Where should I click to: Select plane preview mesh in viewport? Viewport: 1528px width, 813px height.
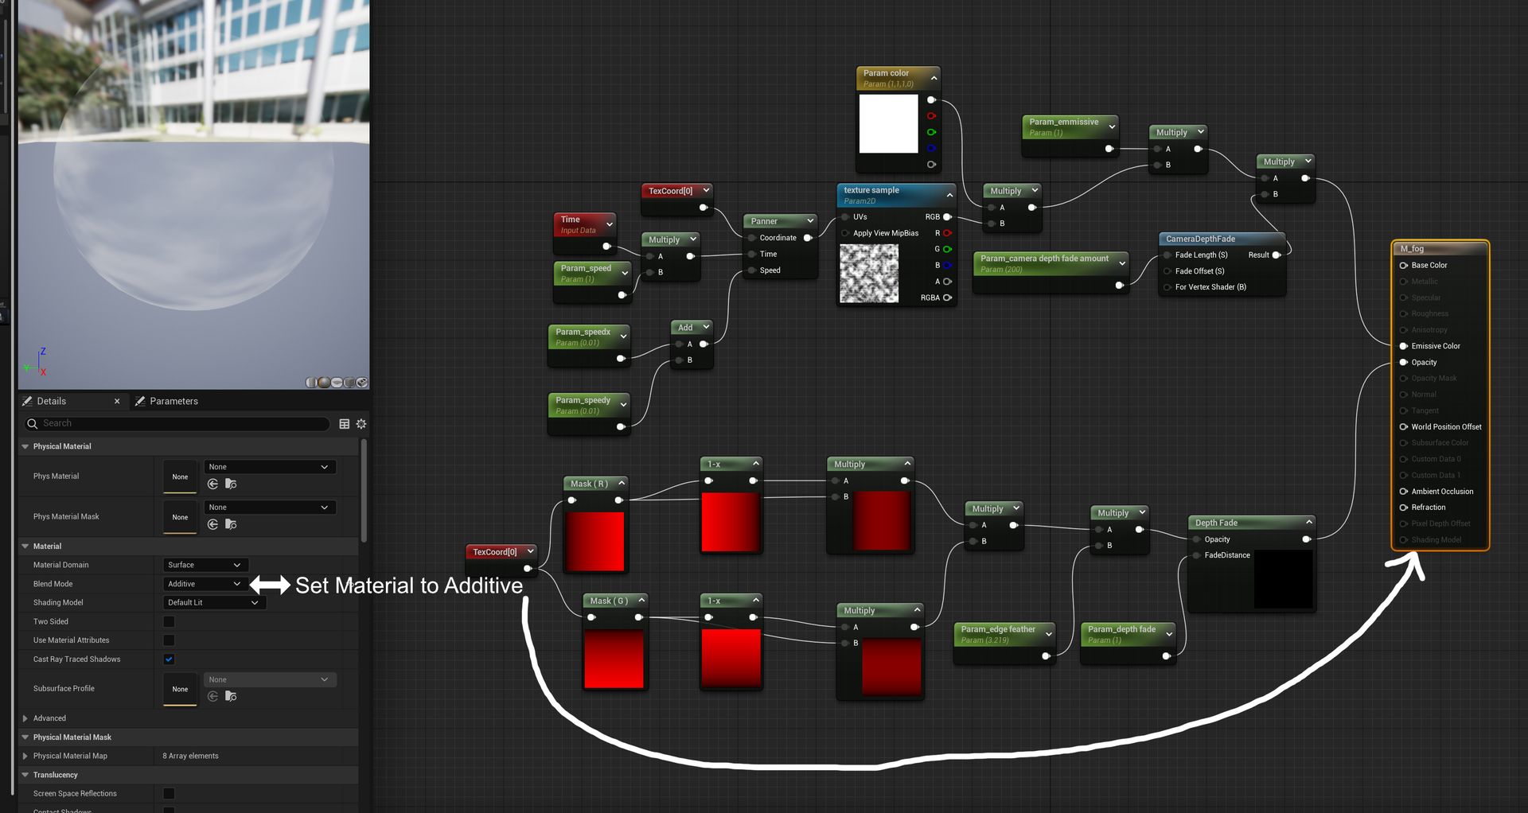point(337,383)
